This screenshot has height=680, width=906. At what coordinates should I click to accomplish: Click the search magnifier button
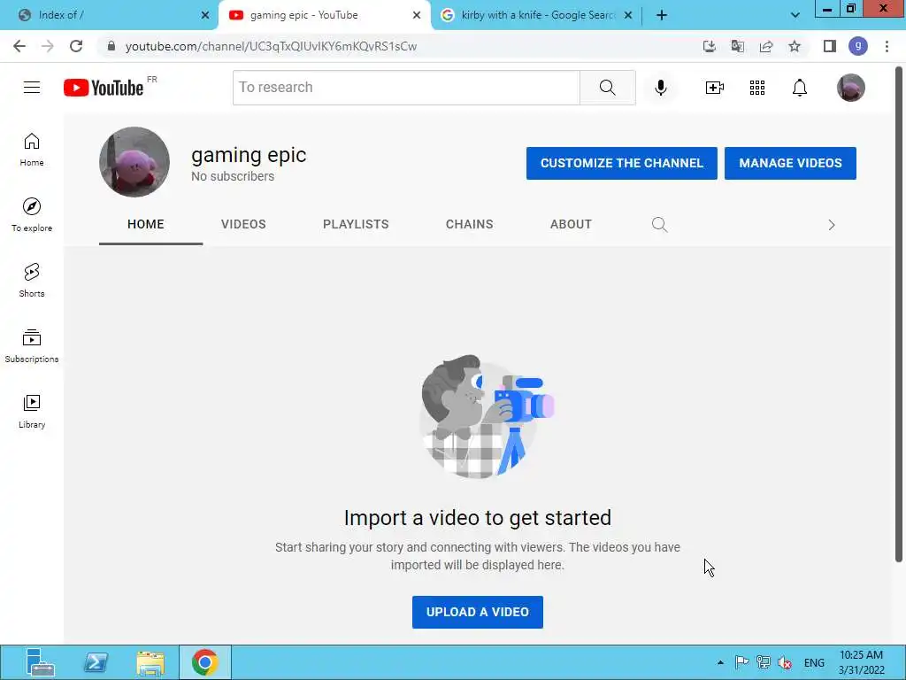click(x=607, y=88)
